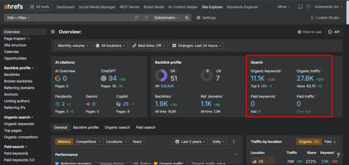The width and height of the screenshot is (349, 165).
Task: Select Paid 0 traffic toggle
Action: tap(330, 142)
